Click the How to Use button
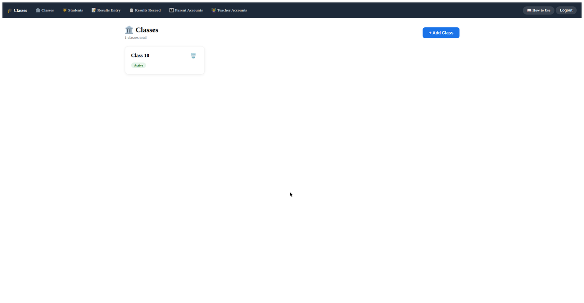 538,10
